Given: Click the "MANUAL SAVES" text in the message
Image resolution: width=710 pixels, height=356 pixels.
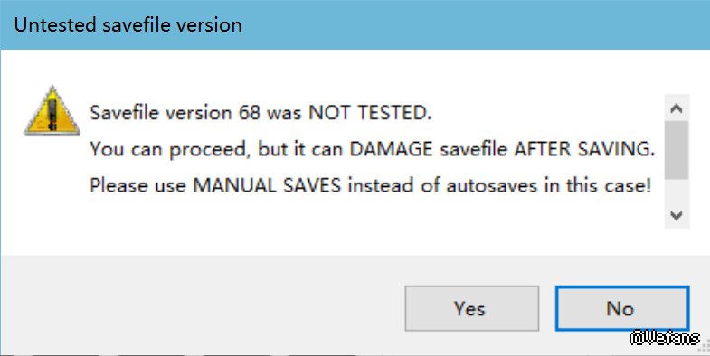Looking at the screenshot, I should (267, 186).
